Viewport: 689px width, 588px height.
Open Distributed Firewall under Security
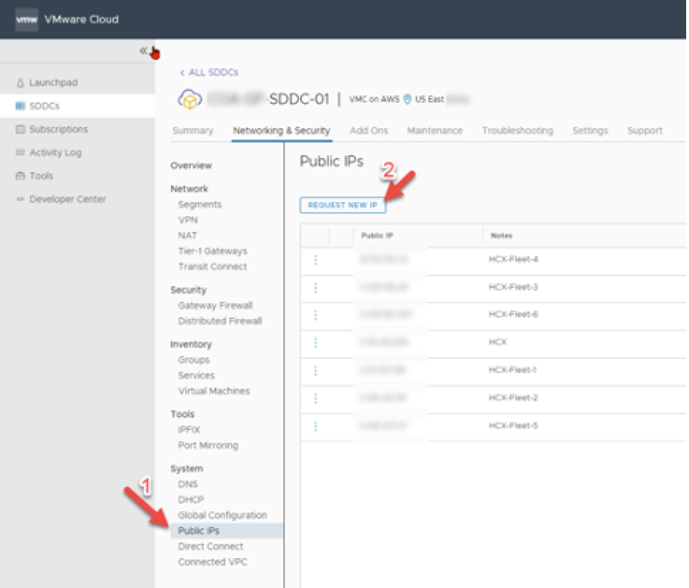click(220, 321)
